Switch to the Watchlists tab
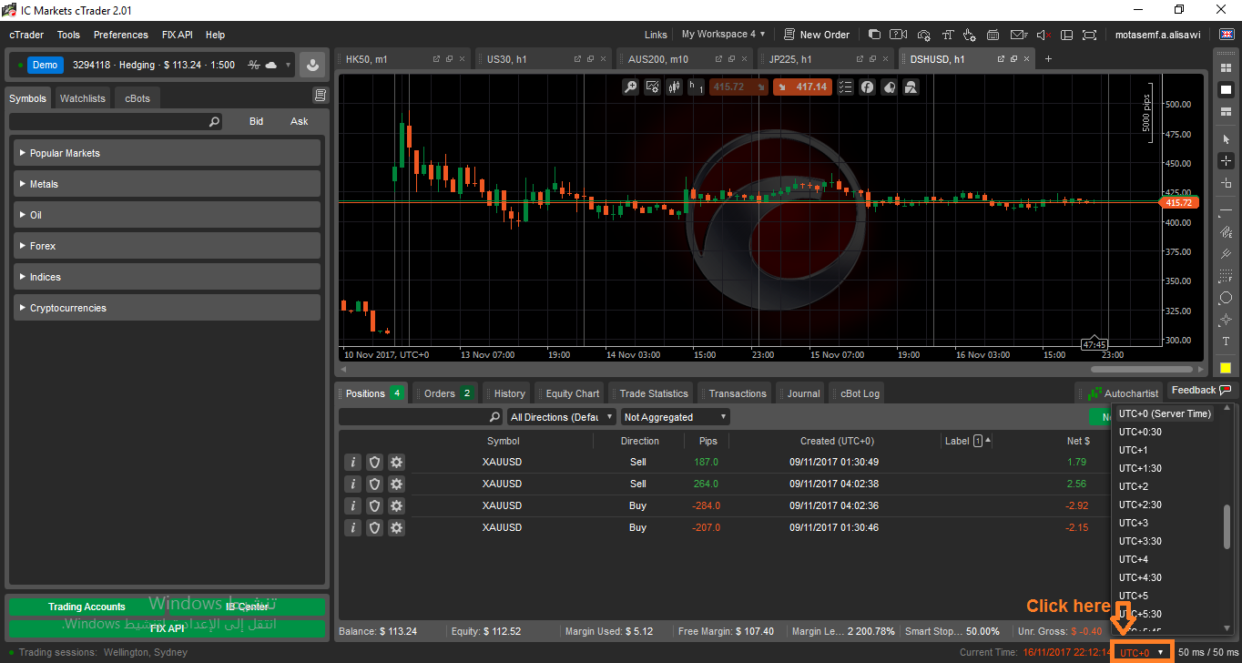This screenshot has height=663, width=1242. point(83,98)
